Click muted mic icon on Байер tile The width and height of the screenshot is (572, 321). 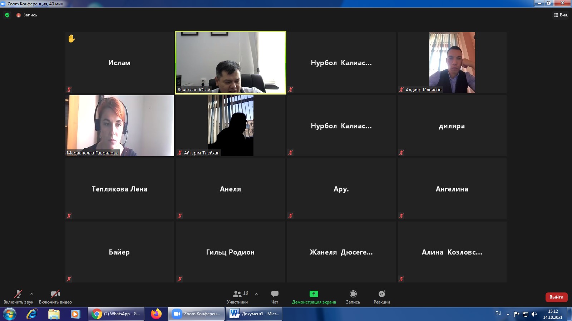point(69,279)
